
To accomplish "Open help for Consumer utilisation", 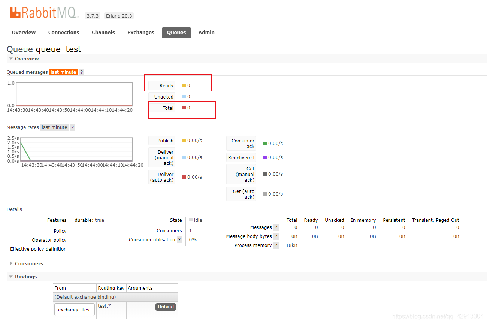I will pos(179,240).
